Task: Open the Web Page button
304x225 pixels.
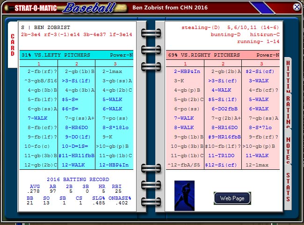Action: pos(232,198)
